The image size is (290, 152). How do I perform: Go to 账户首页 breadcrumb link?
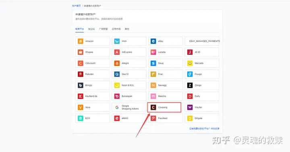pos(77,6)
